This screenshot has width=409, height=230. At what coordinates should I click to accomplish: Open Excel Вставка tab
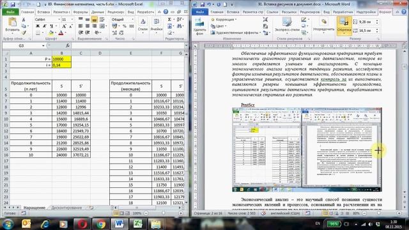point(43,12)
